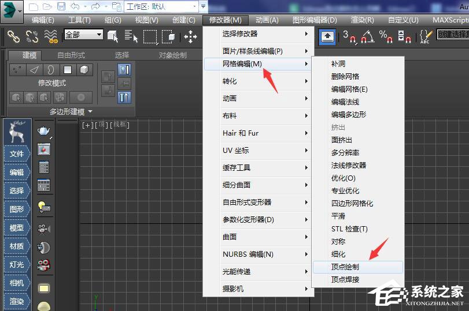The image size is (469, 311).
Task: Click the Save file icon in title bar
Action: tap(61, 7)
